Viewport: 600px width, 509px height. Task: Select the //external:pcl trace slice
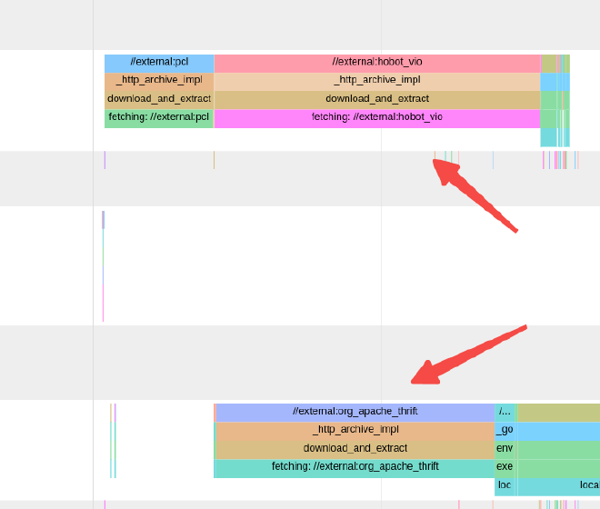pos(159,63)
